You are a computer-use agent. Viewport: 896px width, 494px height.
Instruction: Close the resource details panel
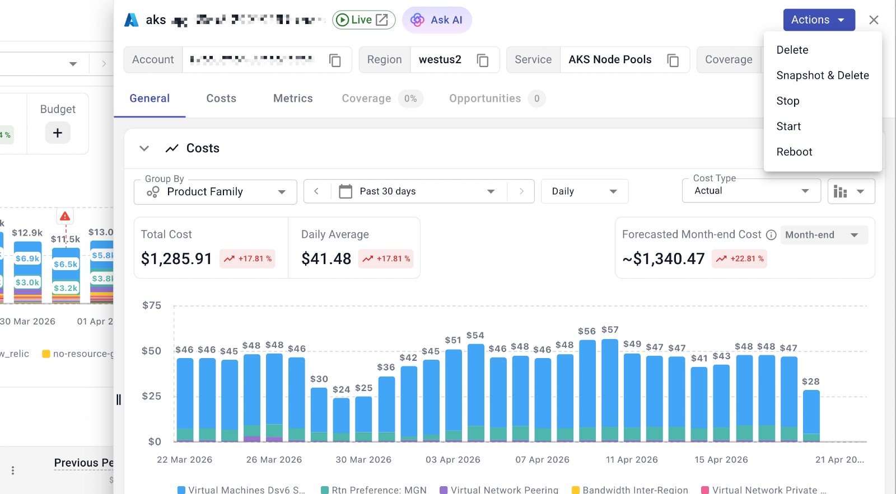[x=874, y=20]
